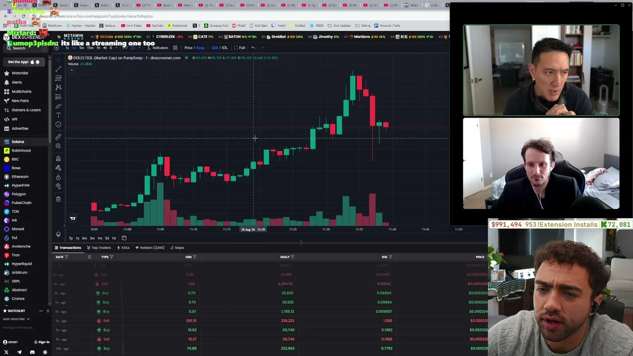Select the 5d time range below chart

(107, 238)
